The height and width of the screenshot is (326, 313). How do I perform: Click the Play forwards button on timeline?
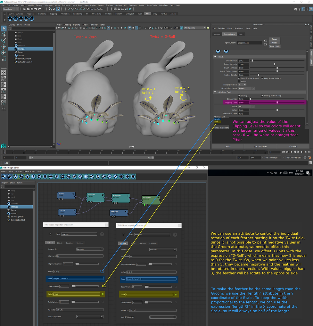point(299,152)
